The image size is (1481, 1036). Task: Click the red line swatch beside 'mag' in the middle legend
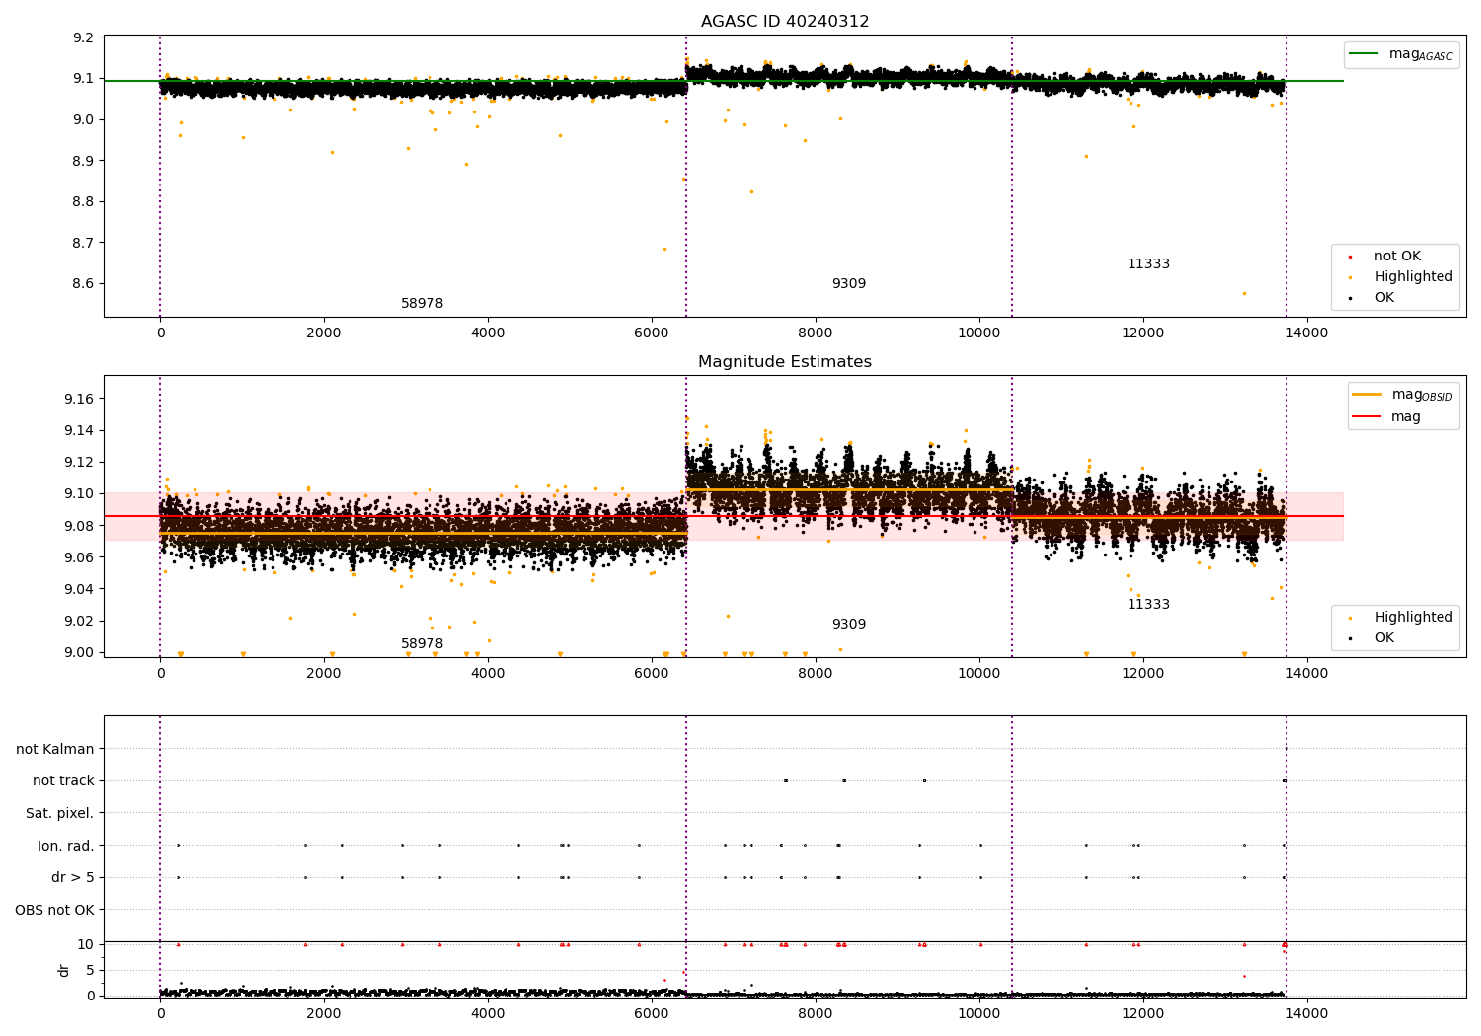click(1367, 417)
